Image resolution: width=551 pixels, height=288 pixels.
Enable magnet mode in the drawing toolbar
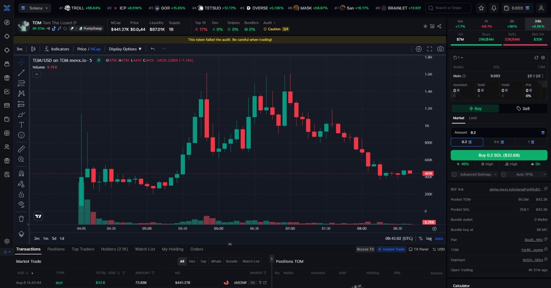(21, 173)
